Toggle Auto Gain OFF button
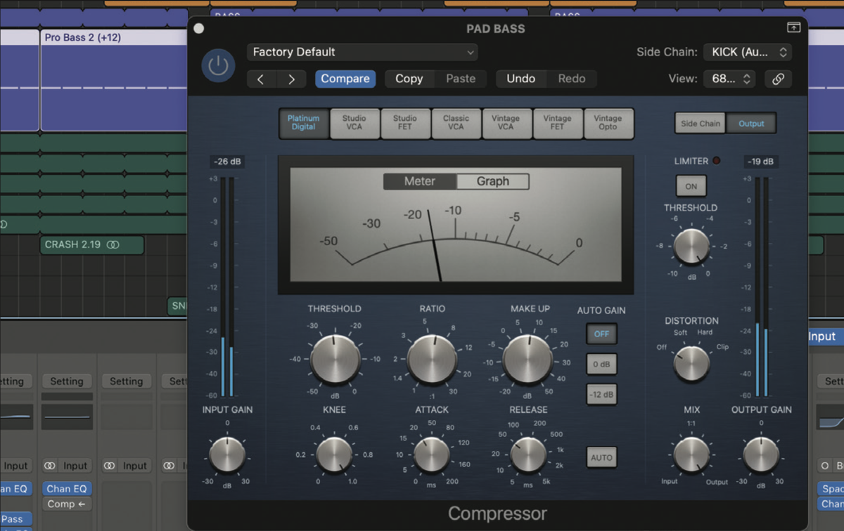The height and width of the screenshot is (531, 844). [x=601, y=334]
